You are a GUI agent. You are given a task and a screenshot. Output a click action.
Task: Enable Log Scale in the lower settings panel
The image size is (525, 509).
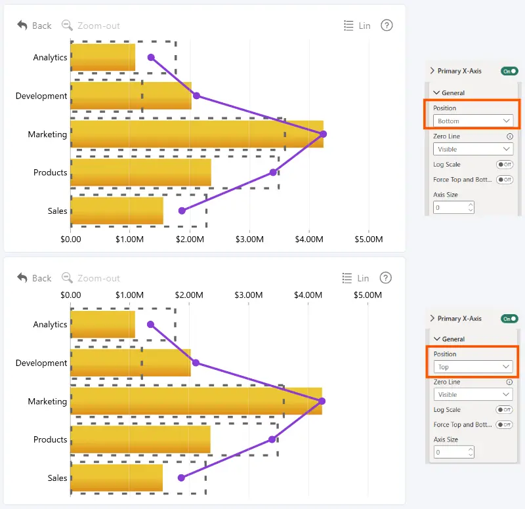pos(504,409)
